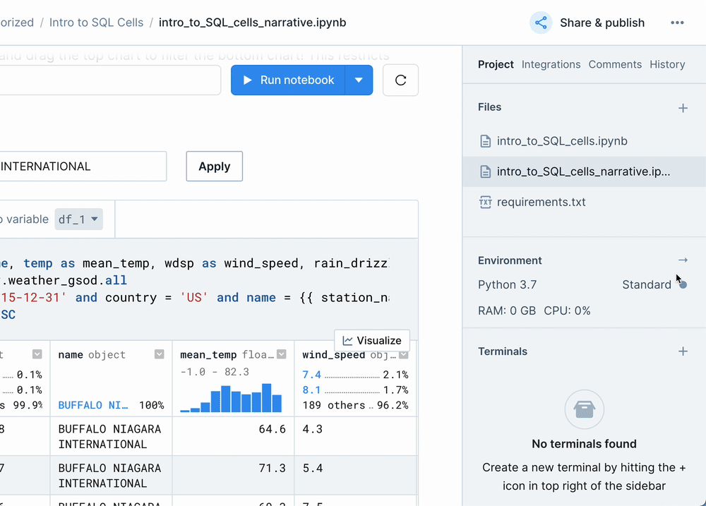Click the restart icon beside Run notebook
The image size is (706, 506).
pos(400,80)
